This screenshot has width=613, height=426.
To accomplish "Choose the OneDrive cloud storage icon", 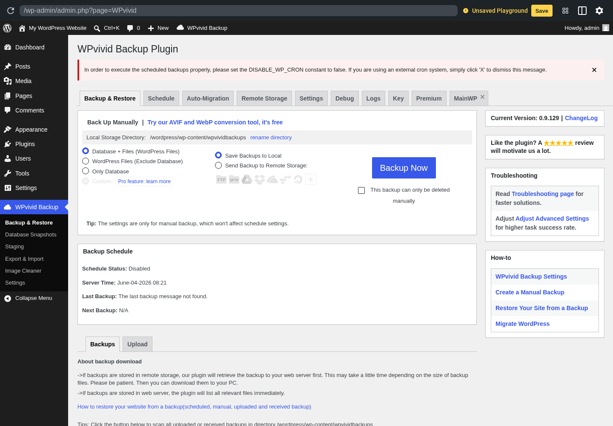I will pos(272,180).
